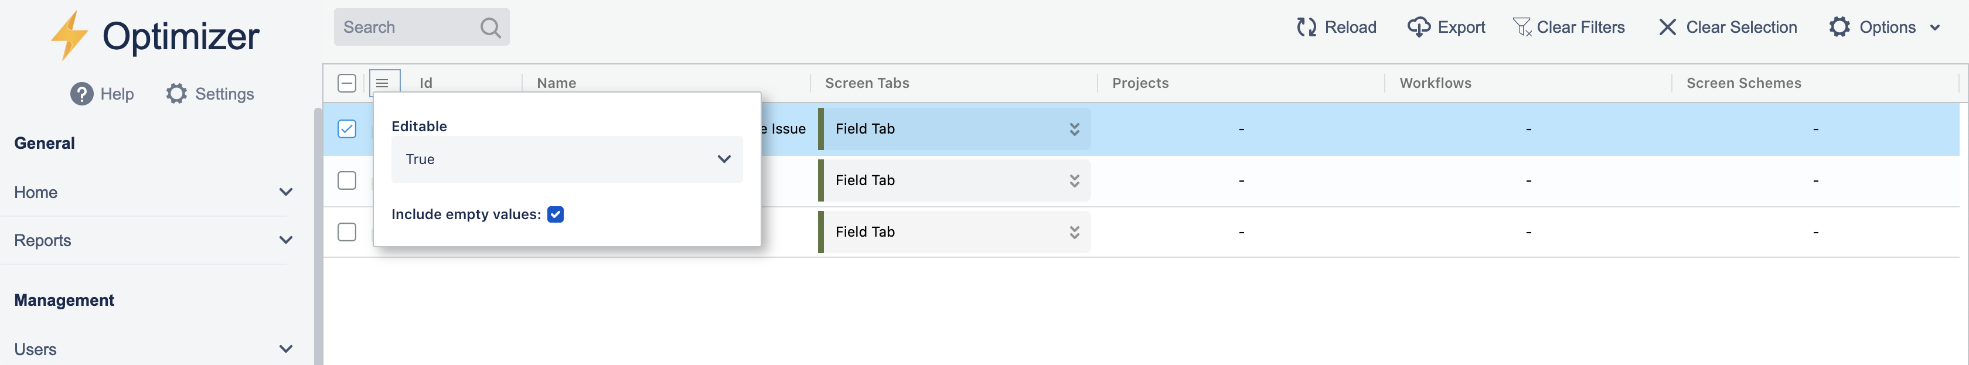The image size is (1969, 365).
Task: Click the search magnifier icon
Action: point(490,28)
